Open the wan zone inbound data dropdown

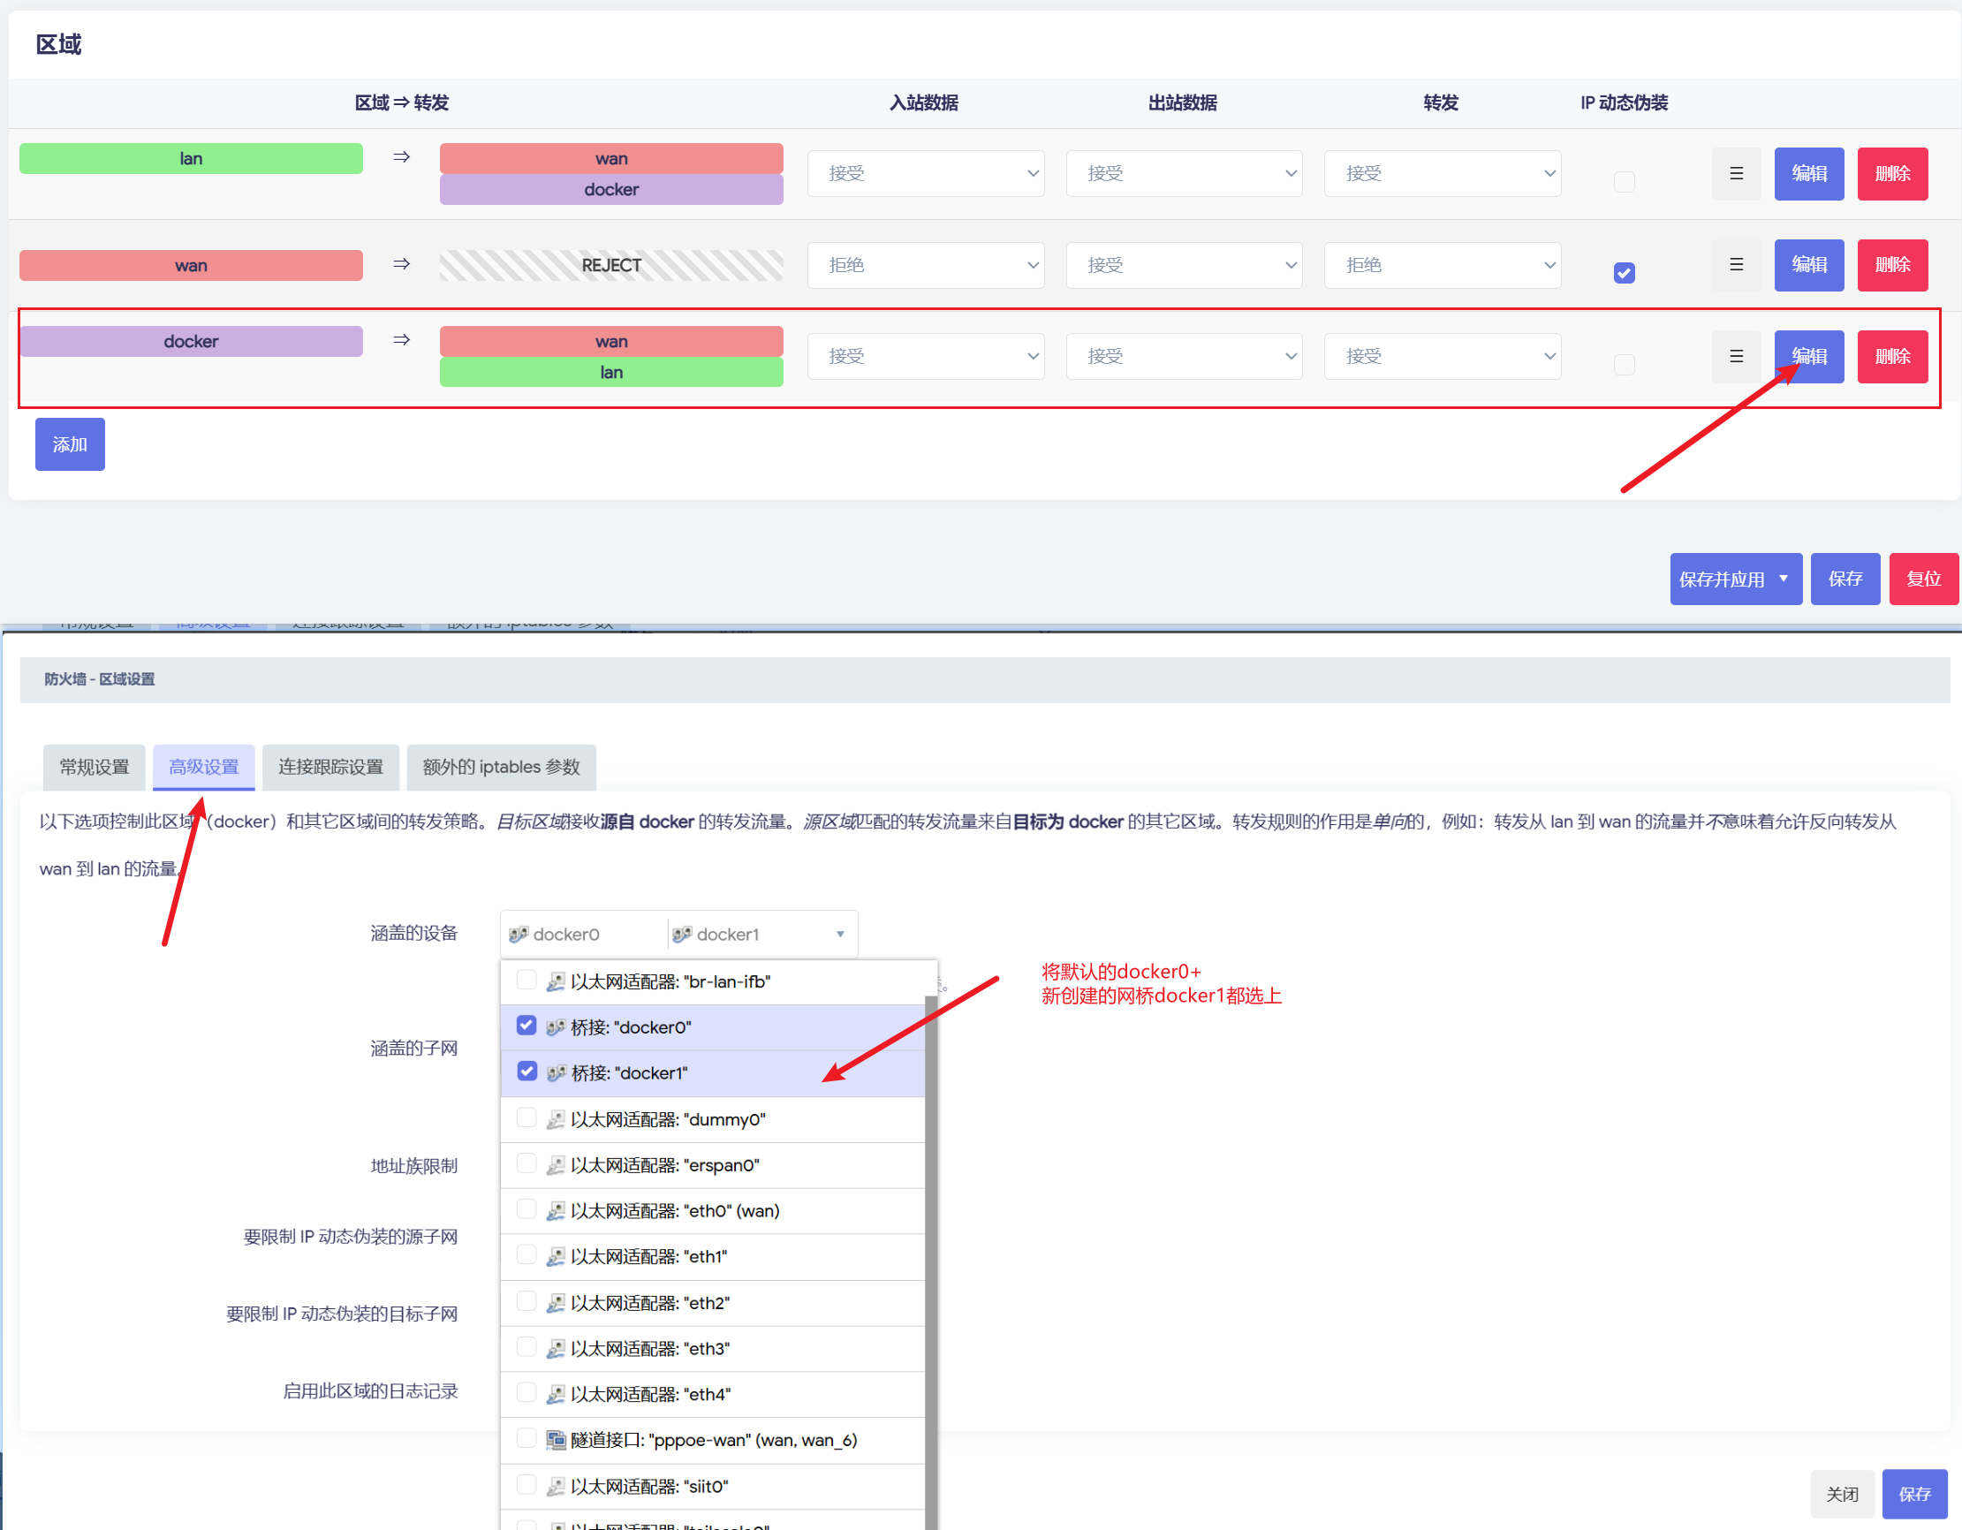[x=924, y=265]
